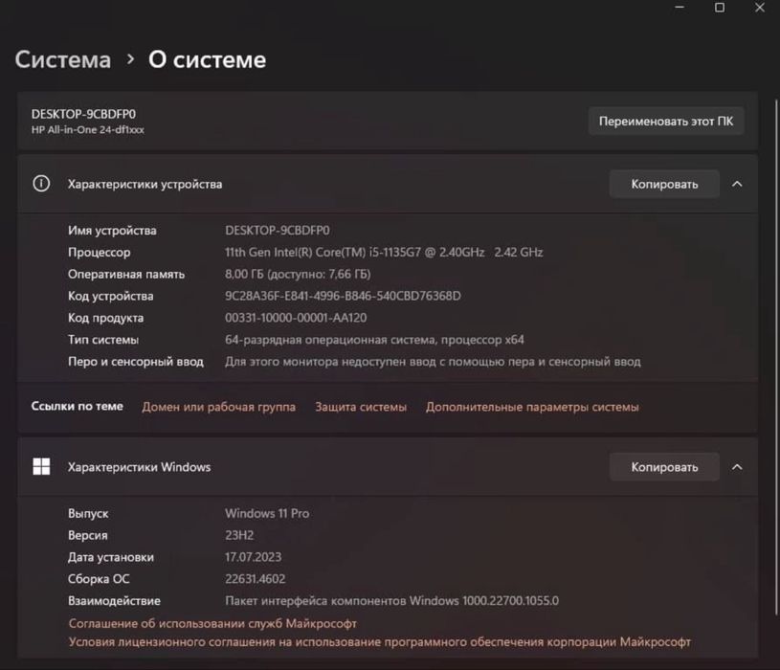
Task: Click the Имя устройства value DESKTOP-9CBDFP0
Action: [278, 231]
